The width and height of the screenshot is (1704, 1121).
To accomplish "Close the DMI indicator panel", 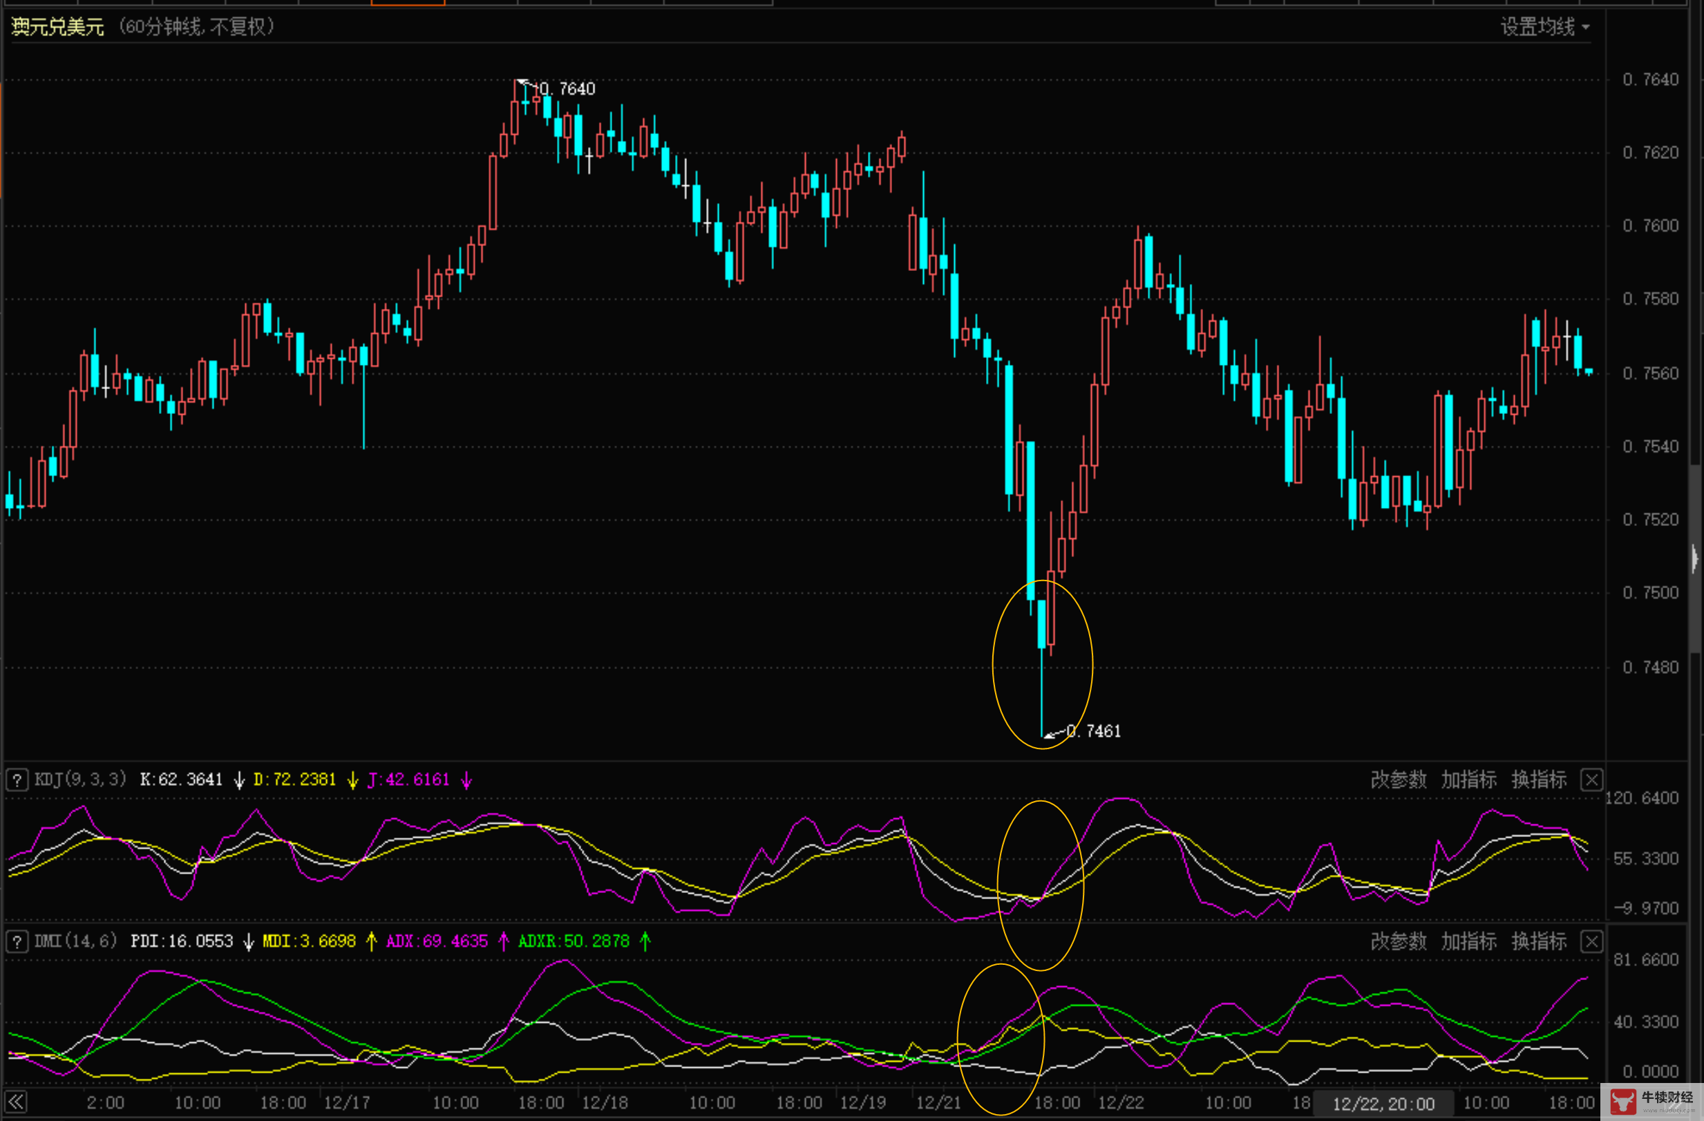I will [x=1591, y=941].
